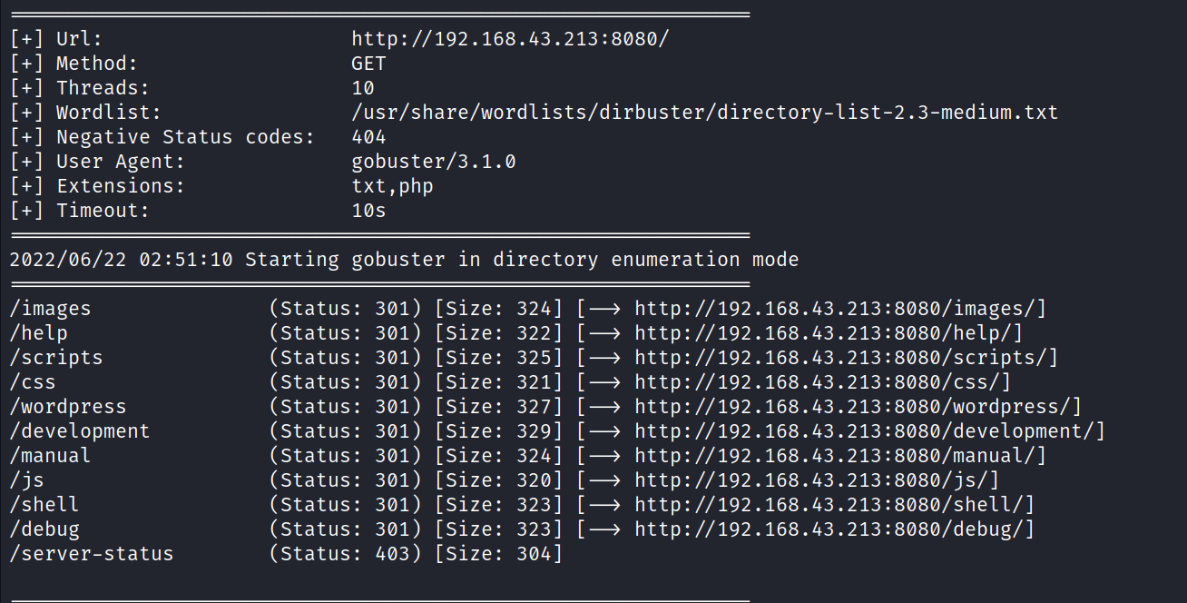Click the 10s timeout value
Viewport: 1187px width, 603px height.
pyautogui.click(x=368, y=211)
